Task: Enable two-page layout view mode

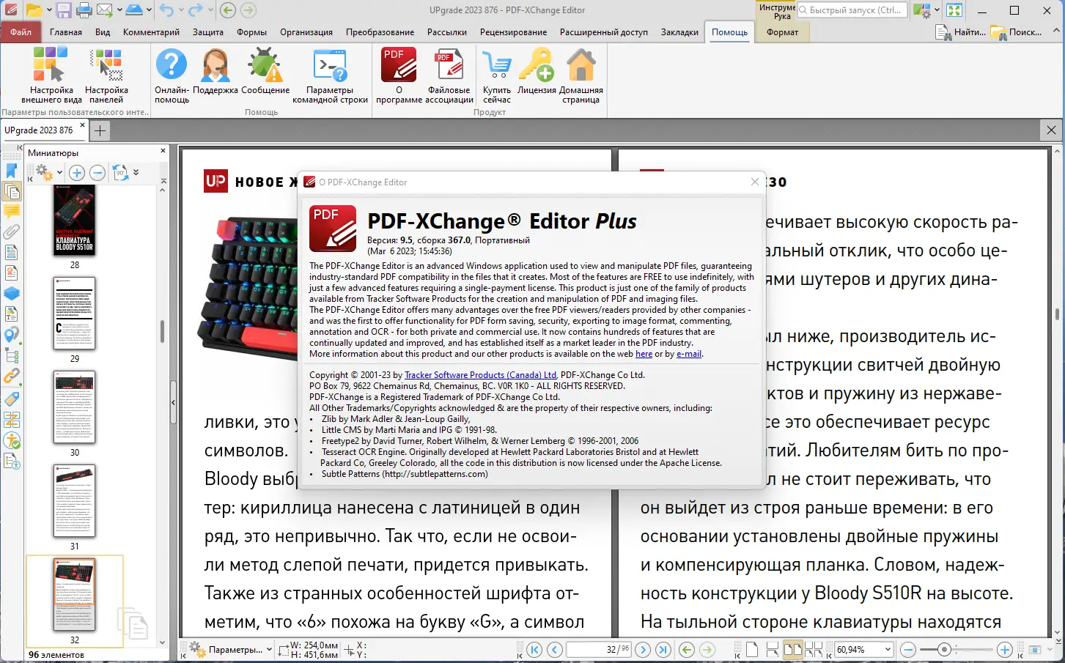Action: 794,649
